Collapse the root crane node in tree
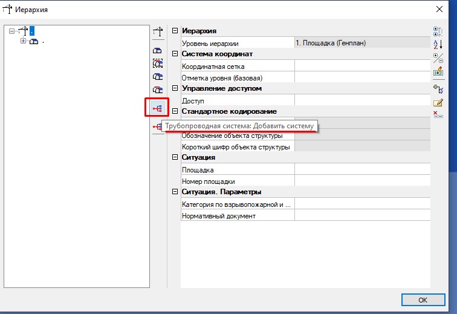The height and width of the screenshot is (314, 457). click(12, 32)
